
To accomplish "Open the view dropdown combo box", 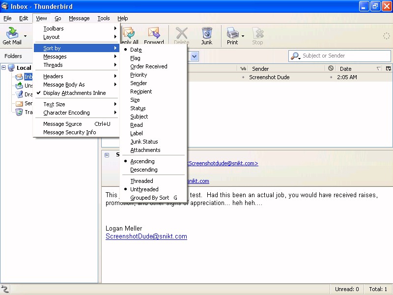I will click(x=195, y=56).
